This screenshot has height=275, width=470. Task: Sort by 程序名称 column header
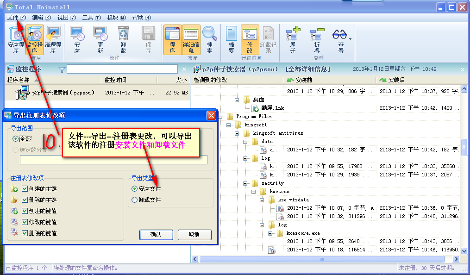pyautogui.click(x=53, y=80)
